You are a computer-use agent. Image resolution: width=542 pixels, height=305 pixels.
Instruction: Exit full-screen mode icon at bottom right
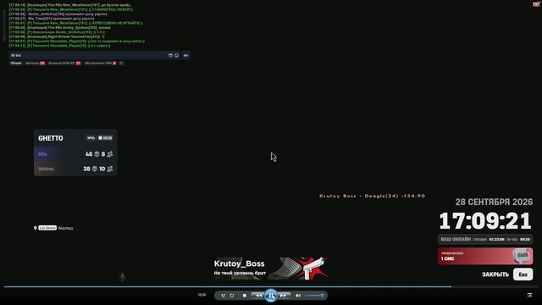click(529, 295)
